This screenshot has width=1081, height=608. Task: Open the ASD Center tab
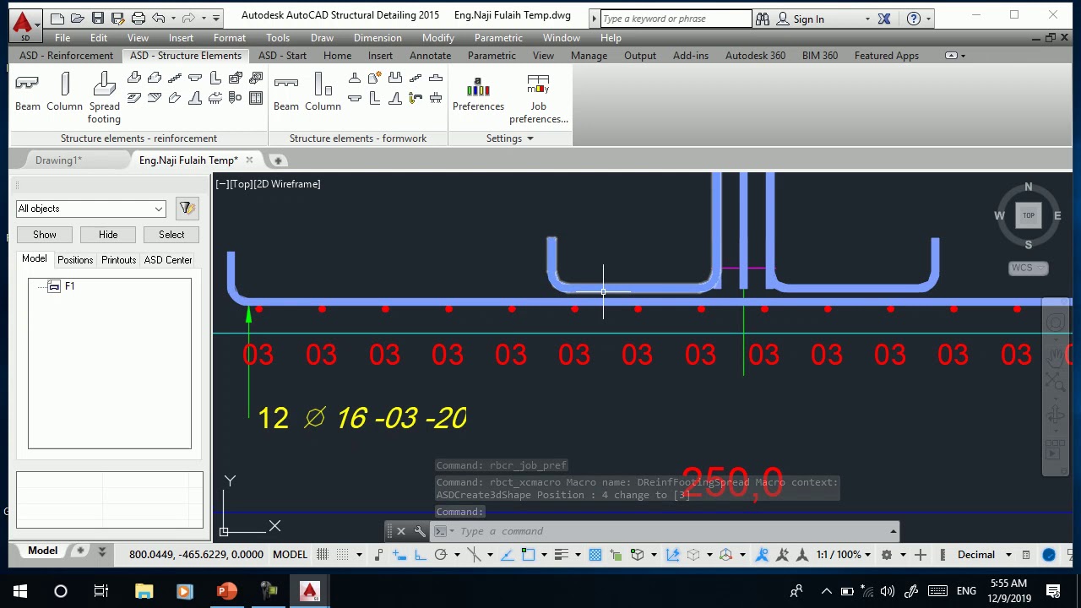(168, 260)
